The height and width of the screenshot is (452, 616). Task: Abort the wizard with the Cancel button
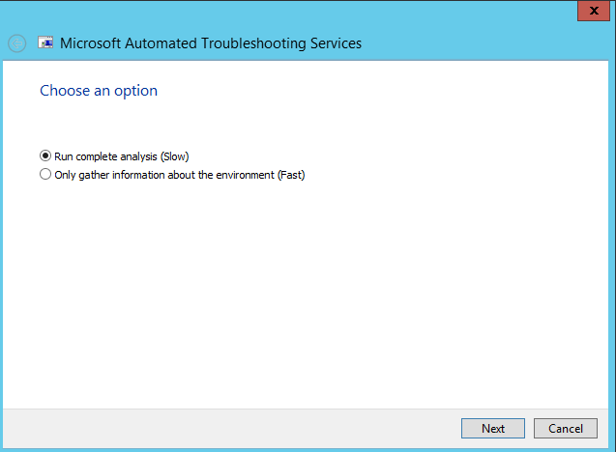click(x=566, y=428)
